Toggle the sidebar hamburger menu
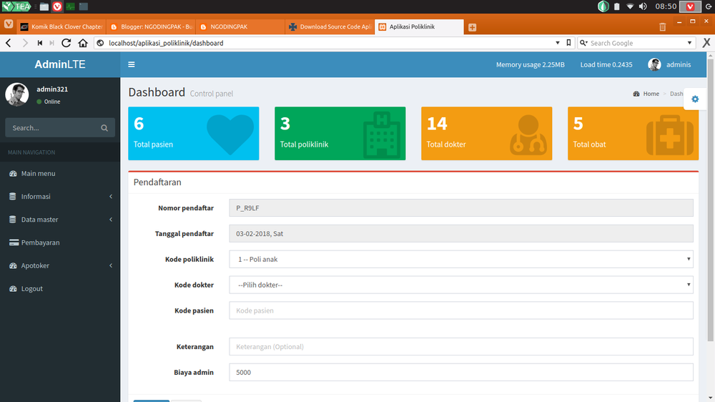The height and width of the screenshot is (402, 715). [x=132, y=64]
